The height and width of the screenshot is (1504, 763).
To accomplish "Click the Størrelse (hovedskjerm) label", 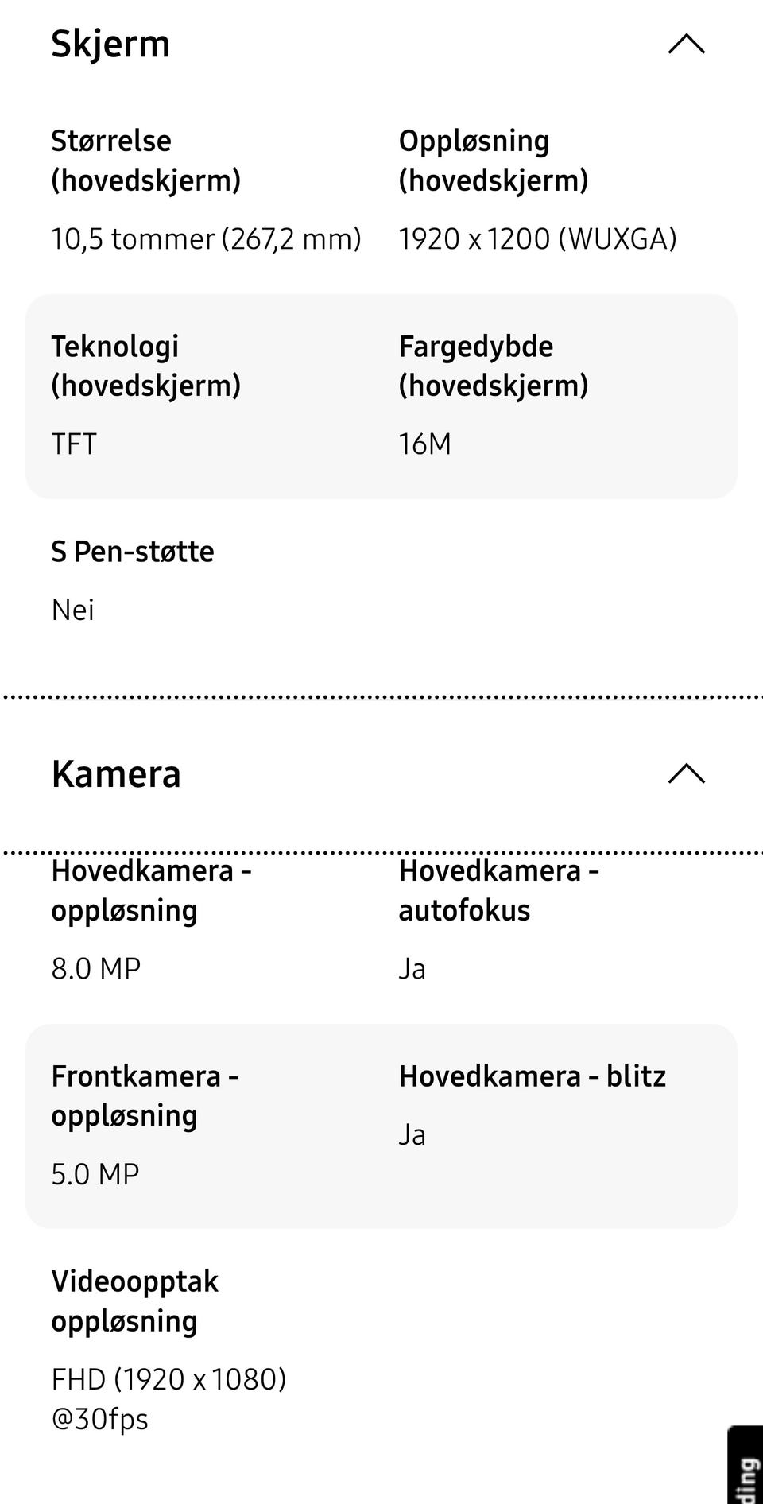I will (x=145, y=161).
